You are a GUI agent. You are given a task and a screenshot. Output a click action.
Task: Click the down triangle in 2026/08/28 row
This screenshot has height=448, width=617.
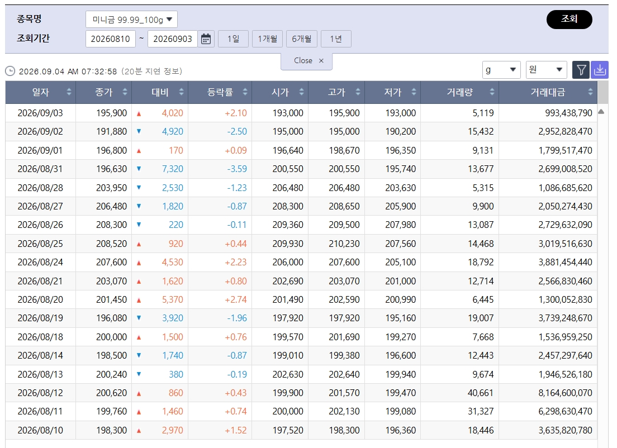[x=139, y=188]
